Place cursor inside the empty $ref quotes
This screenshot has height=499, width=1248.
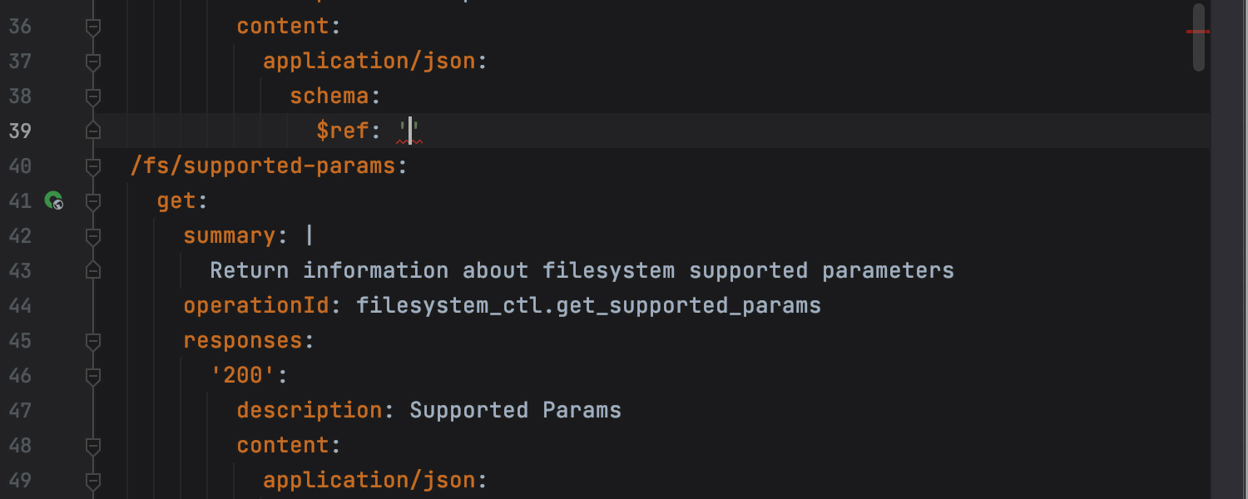click(x=410, y=131)
